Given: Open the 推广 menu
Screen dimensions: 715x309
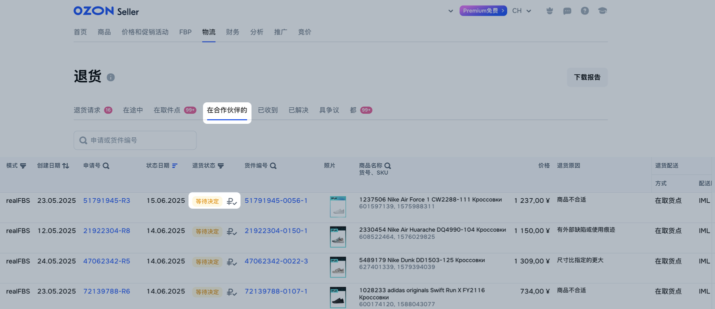Looking at the screenshot, I should (281, 32).
